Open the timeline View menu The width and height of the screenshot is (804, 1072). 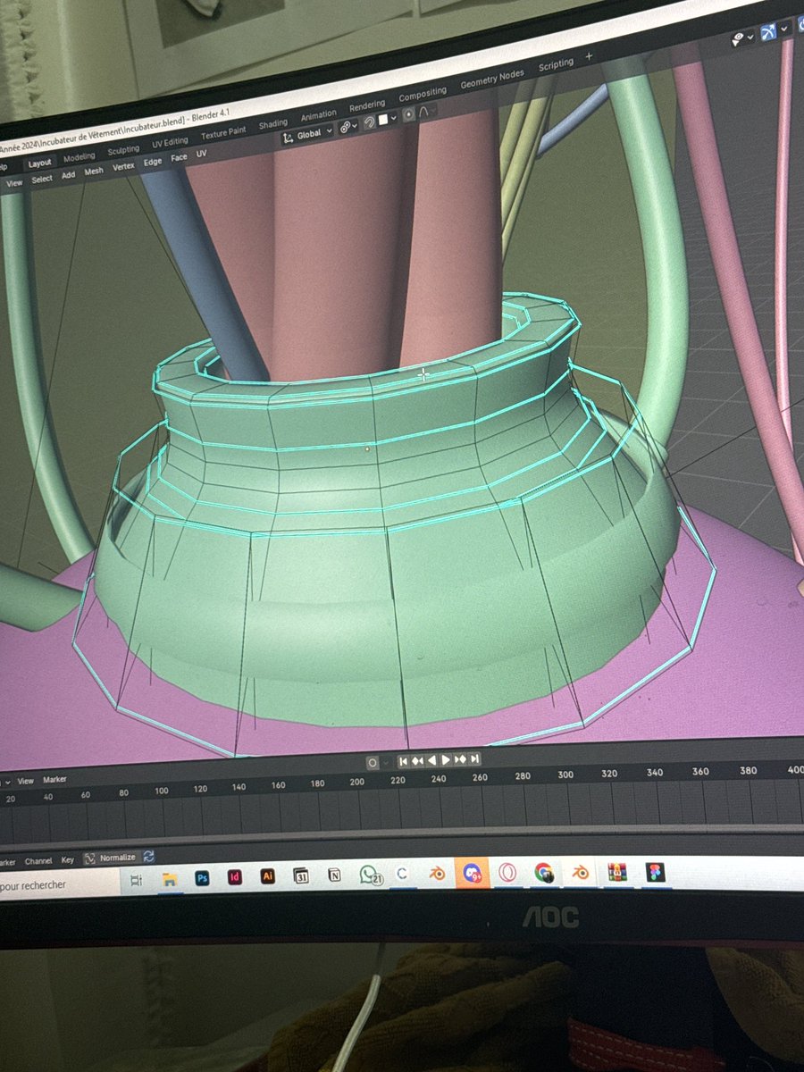pos(26,780)
